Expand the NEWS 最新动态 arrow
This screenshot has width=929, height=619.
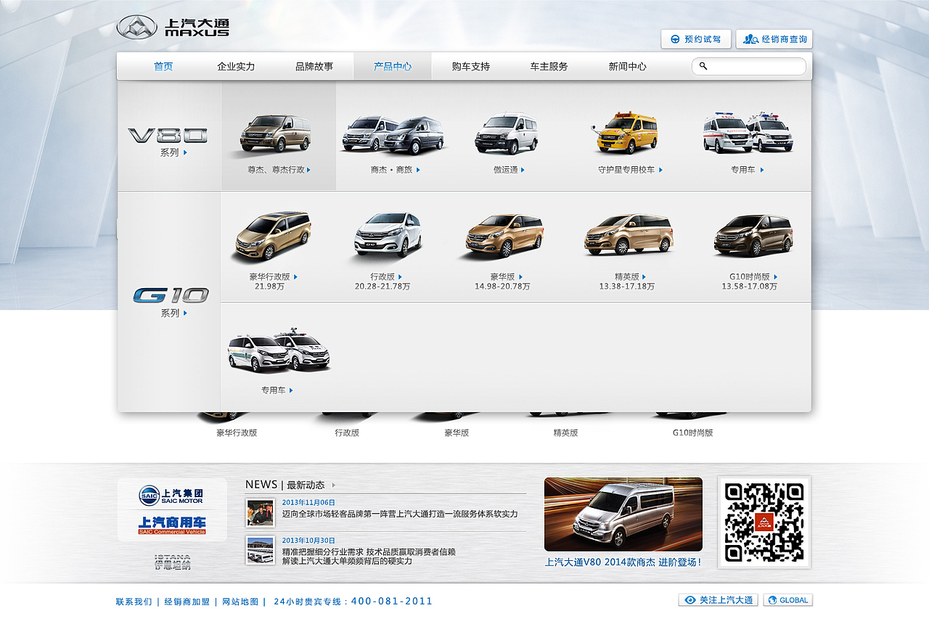pos(334,485)
